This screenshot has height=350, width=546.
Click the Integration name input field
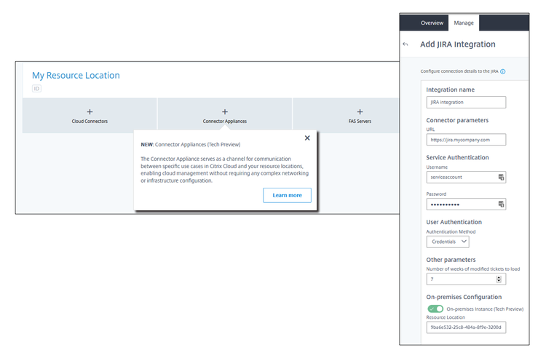(x=466, y=103)
